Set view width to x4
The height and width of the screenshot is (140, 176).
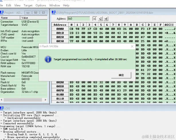coord(106,19)
